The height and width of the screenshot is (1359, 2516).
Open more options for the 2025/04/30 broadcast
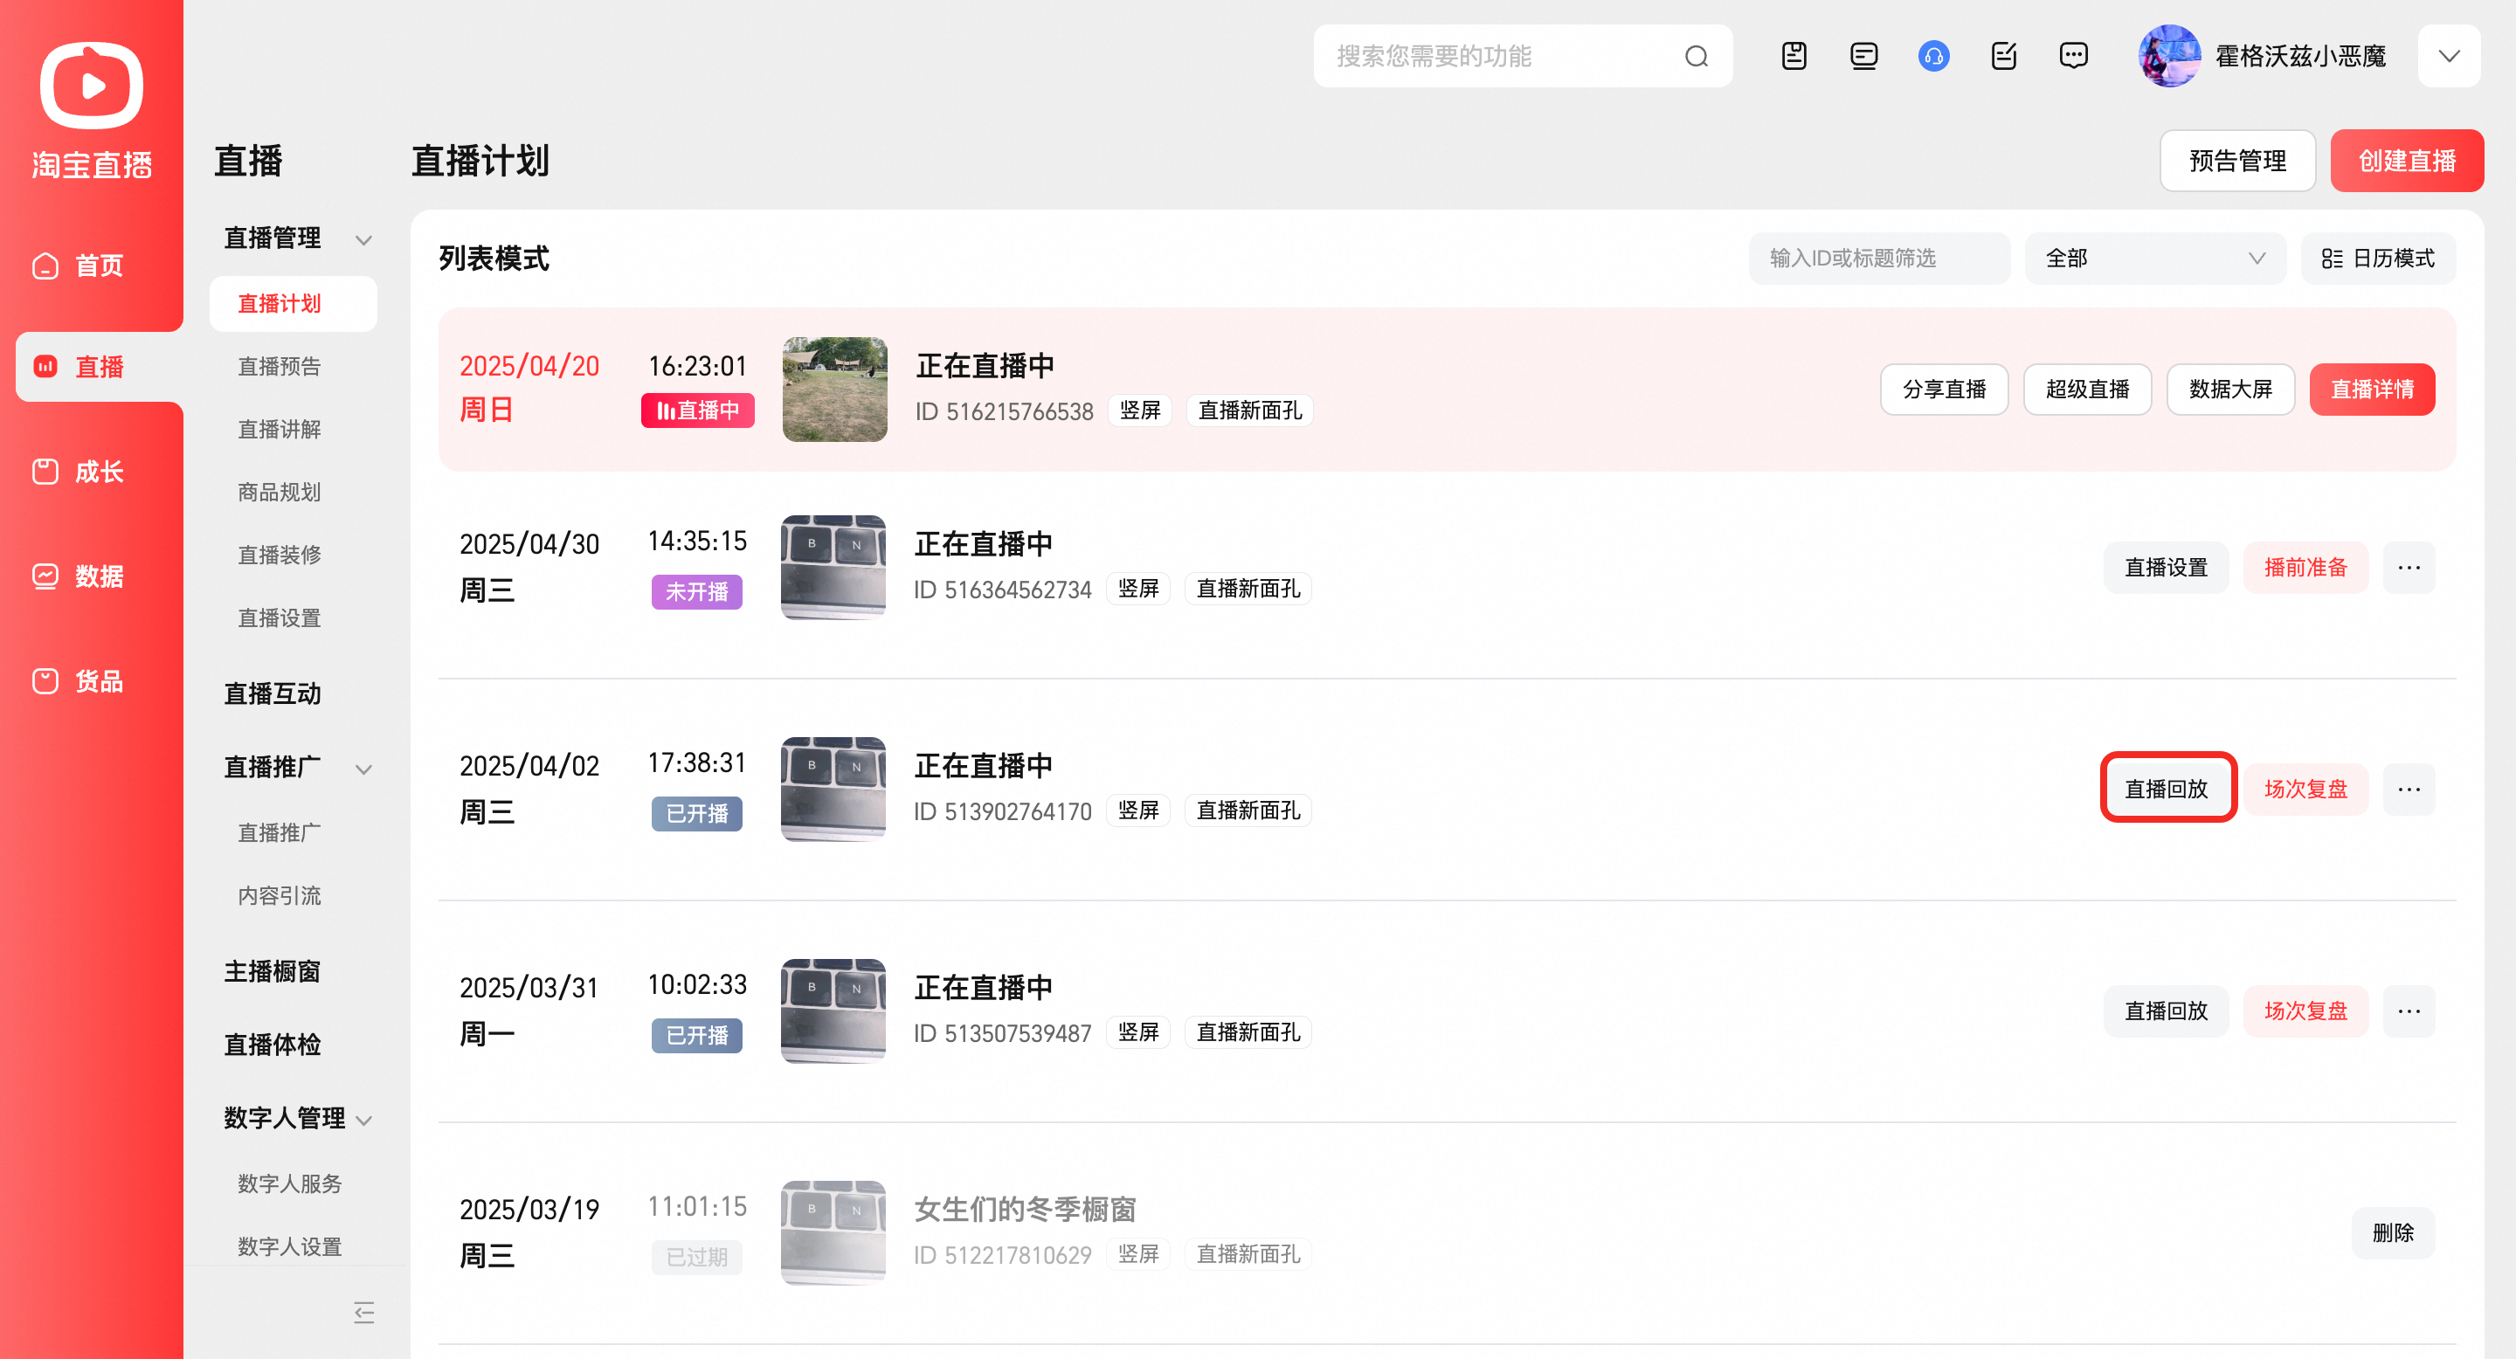2409,567
